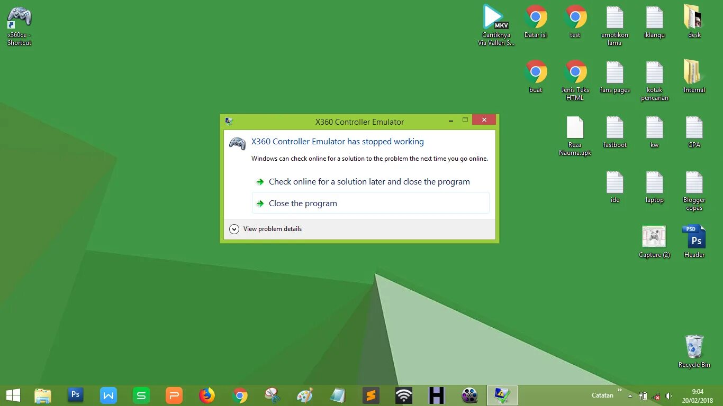Viewport: 723px width, 406px height.
Task: Open the Header PSD file
Action: 694,242
